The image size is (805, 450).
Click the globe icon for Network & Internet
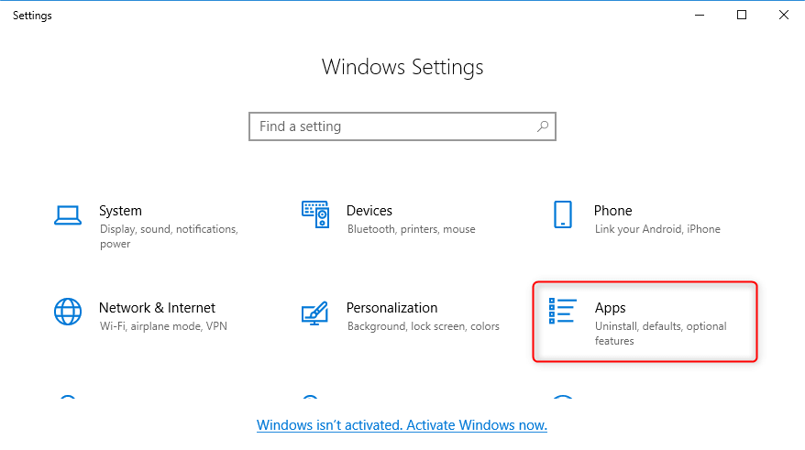tap(68, 312)
